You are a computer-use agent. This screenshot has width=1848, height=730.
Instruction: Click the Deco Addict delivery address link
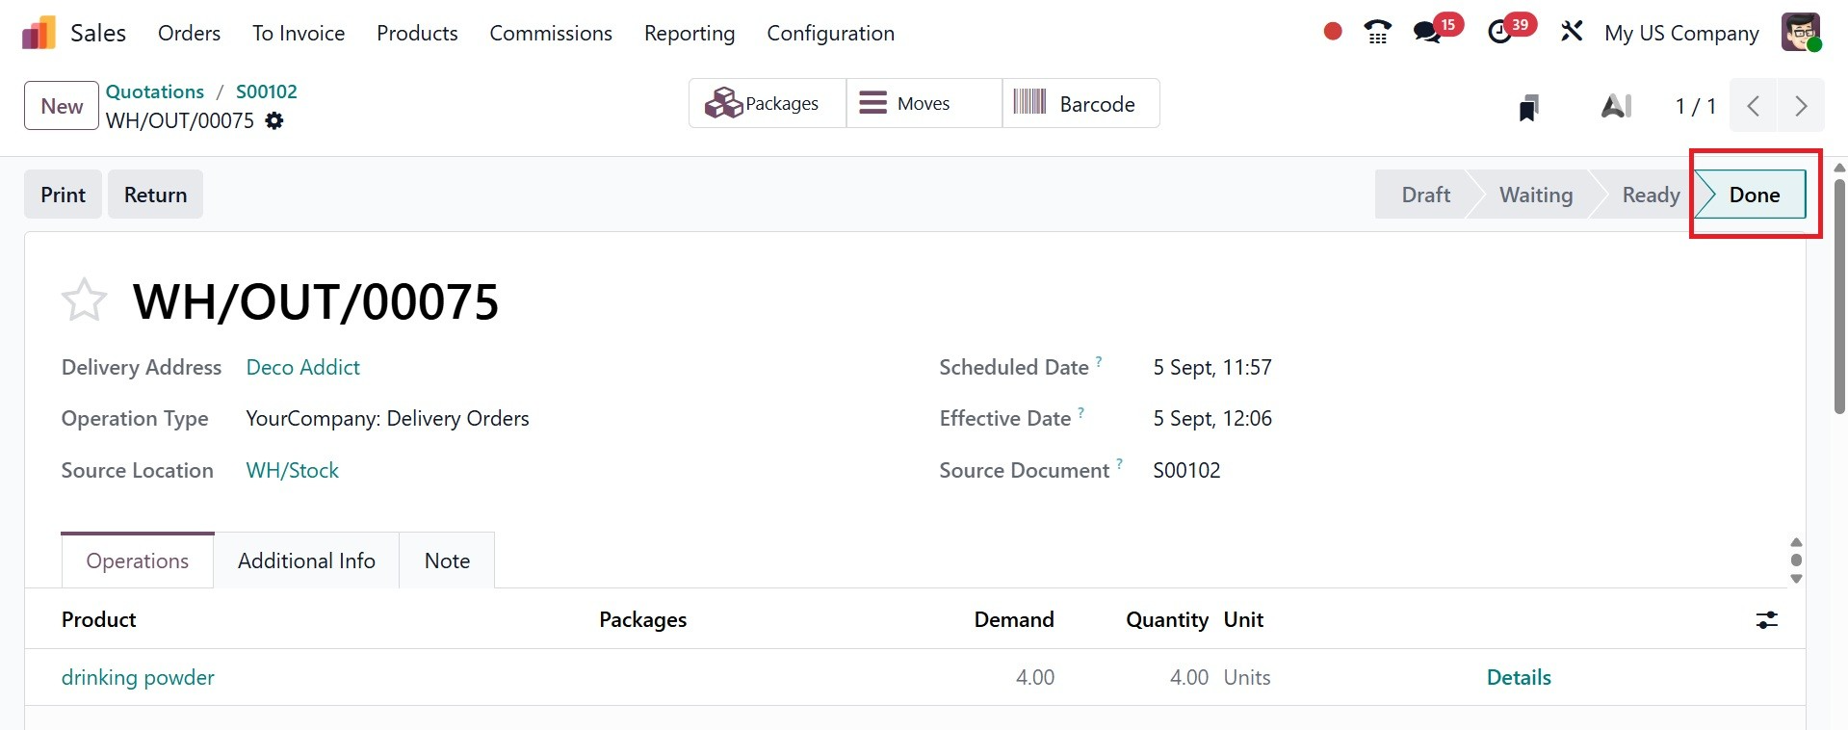click(x=302, y=367)
